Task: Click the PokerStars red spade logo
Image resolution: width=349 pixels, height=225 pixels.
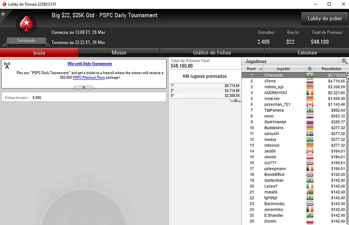Action: click(x=27, y=24)
